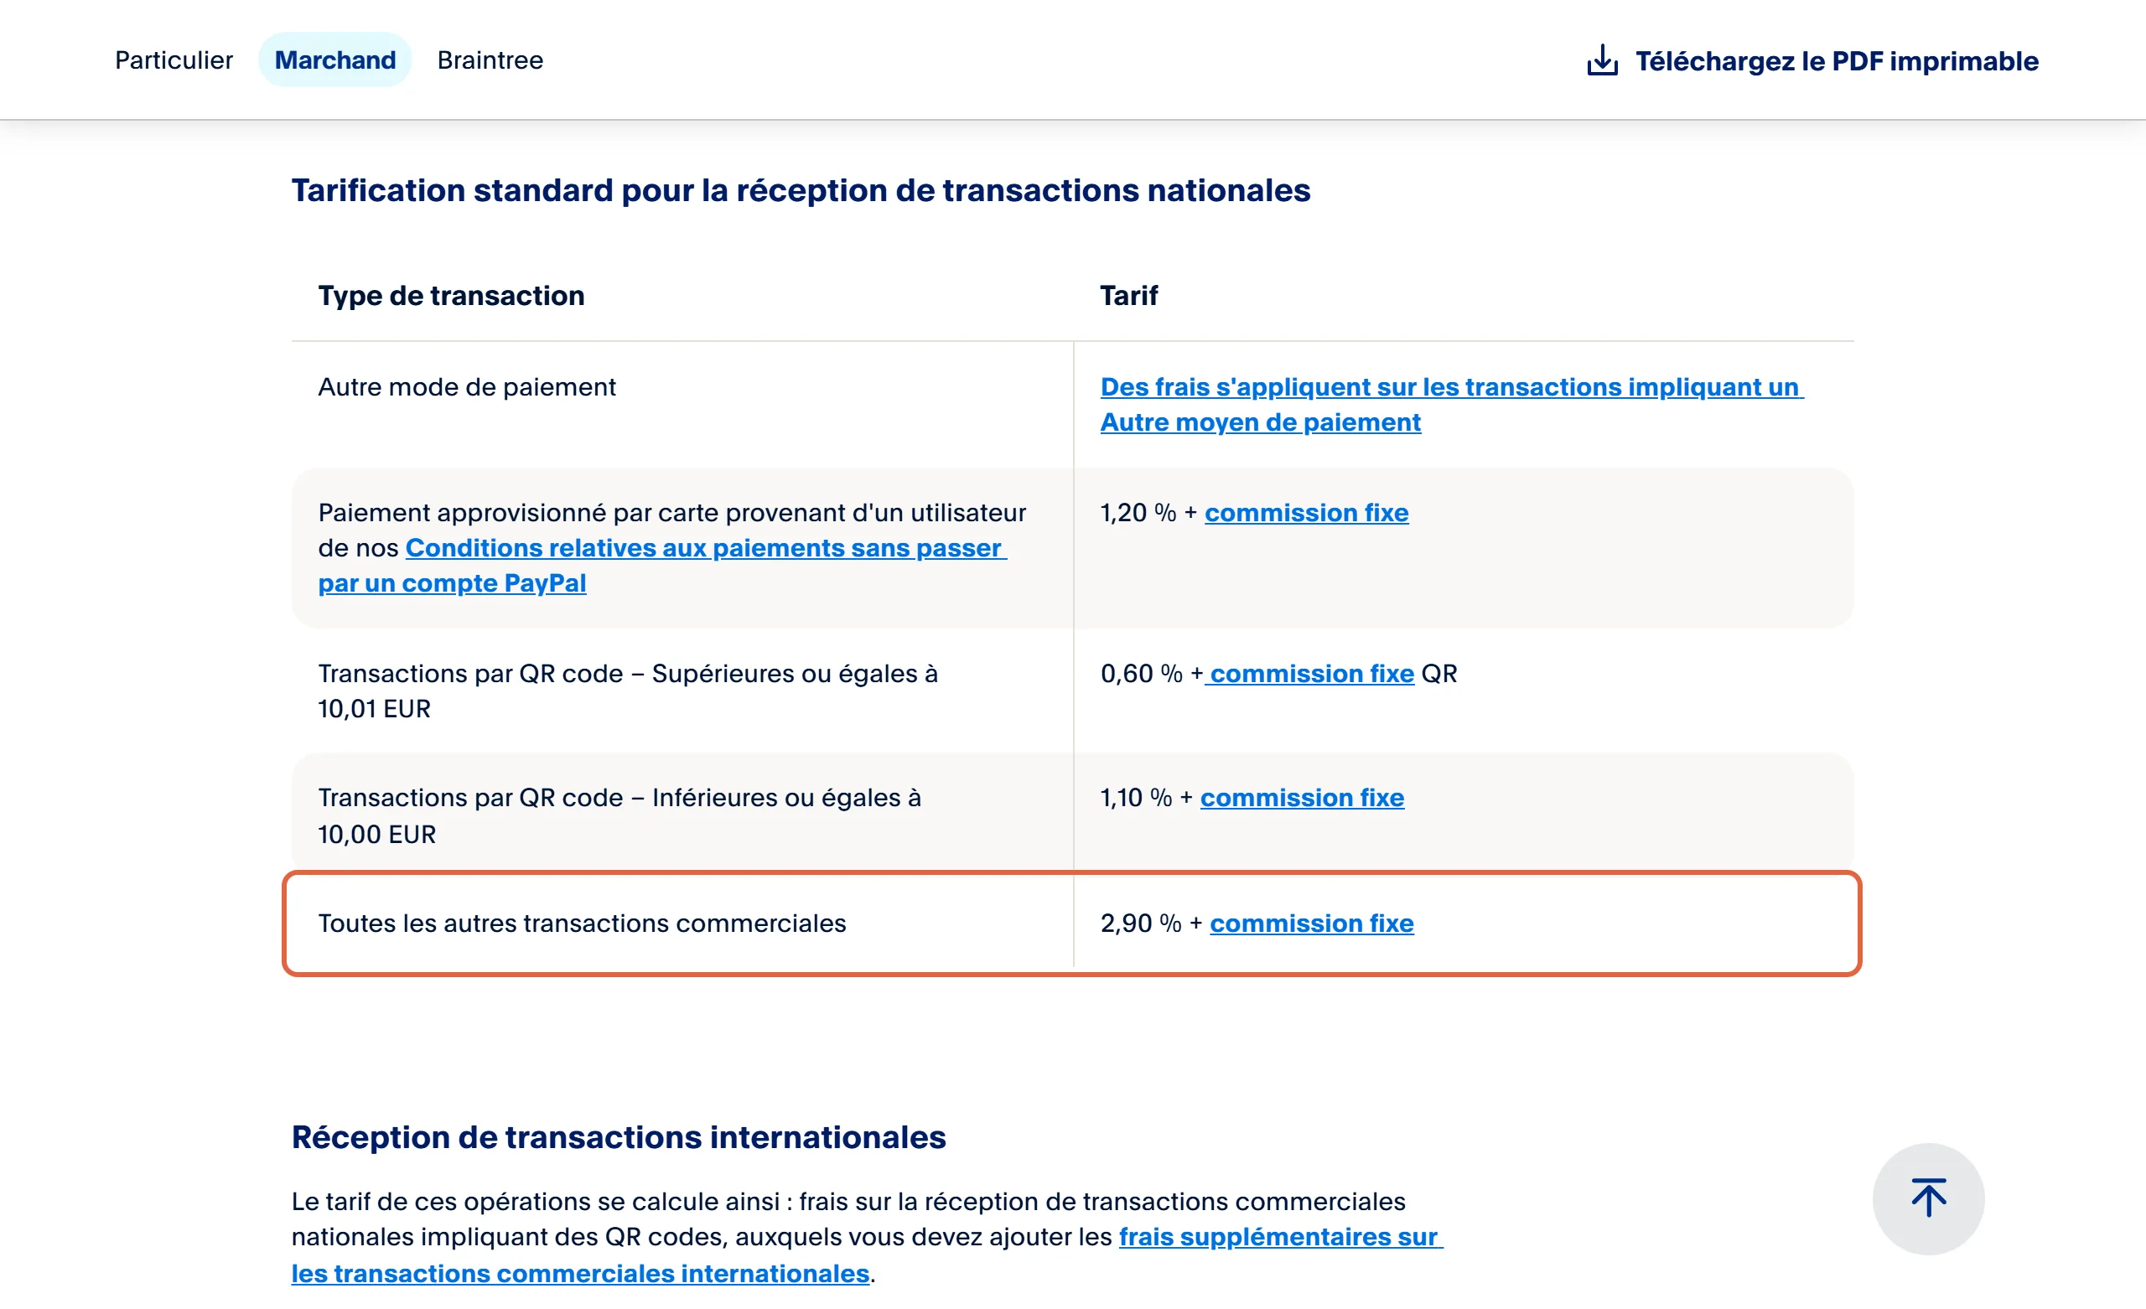Image resolution: width=2146 pixels, height=1309 pixels.
Task: Click commission fixe link beside 0,60 %
Action: tap(1312, 673)
